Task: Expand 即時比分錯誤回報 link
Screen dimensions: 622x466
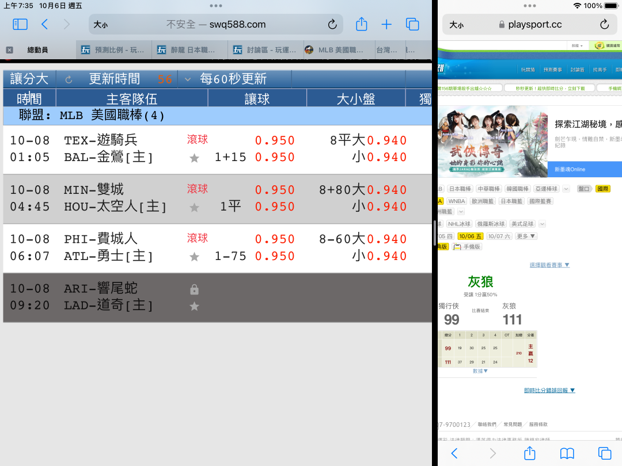Action: 549,390
